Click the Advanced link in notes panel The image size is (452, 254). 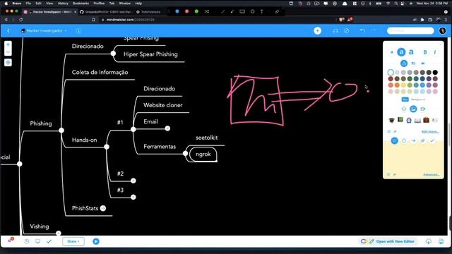pyautogui.click(x=432, y=174)
